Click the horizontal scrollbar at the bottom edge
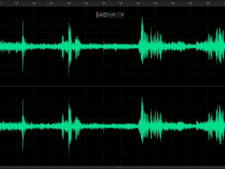 coord(112,167)
